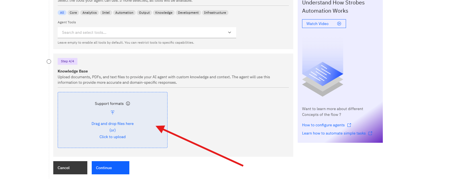Filter tools by Automation category
This screenshot has height=179, width=449.
point(124,13)
